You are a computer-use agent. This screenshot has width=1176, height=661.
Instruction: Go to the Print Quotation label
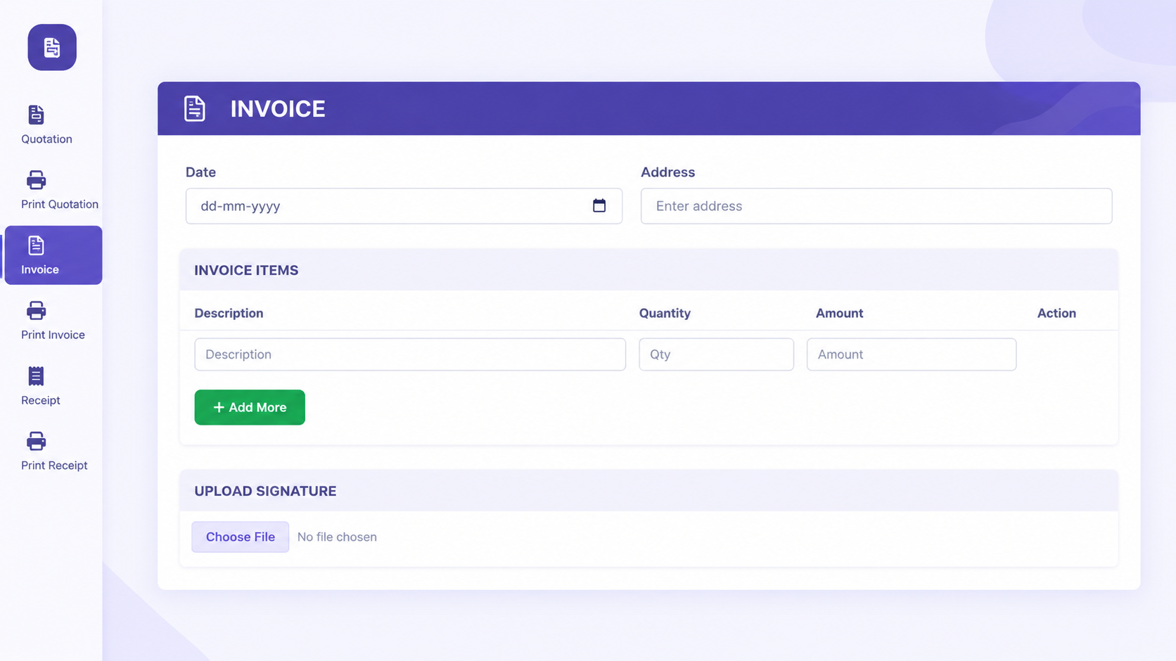click(60, 205)
